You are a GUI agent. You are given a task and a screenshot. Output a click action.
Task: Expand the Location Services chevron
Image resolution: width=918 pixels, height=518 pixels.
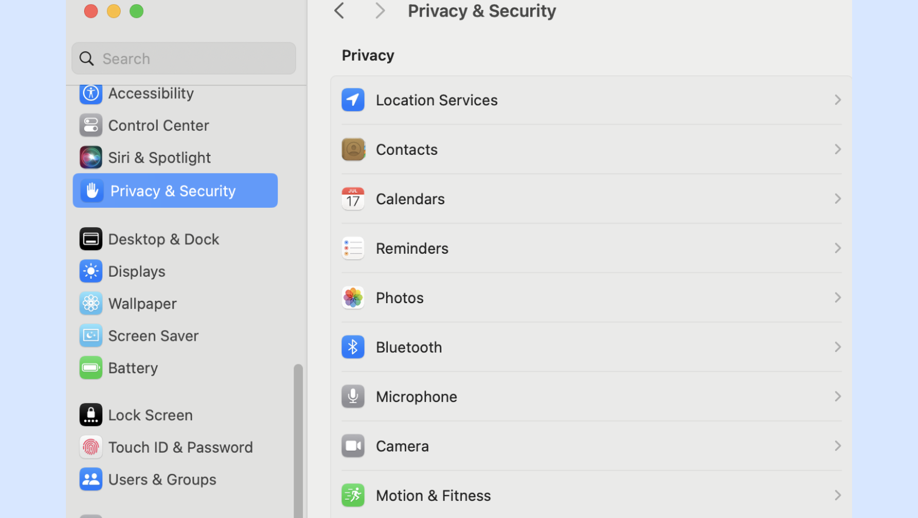[x=837, y=100]
